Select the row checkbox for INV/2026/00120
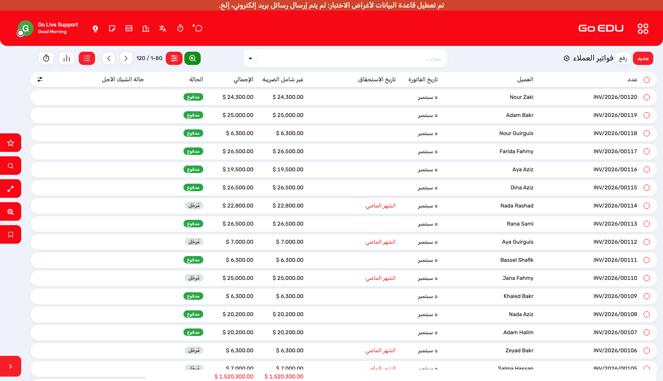Image resolution: width=663 pixels, height=381 pixels. [647, 97]
